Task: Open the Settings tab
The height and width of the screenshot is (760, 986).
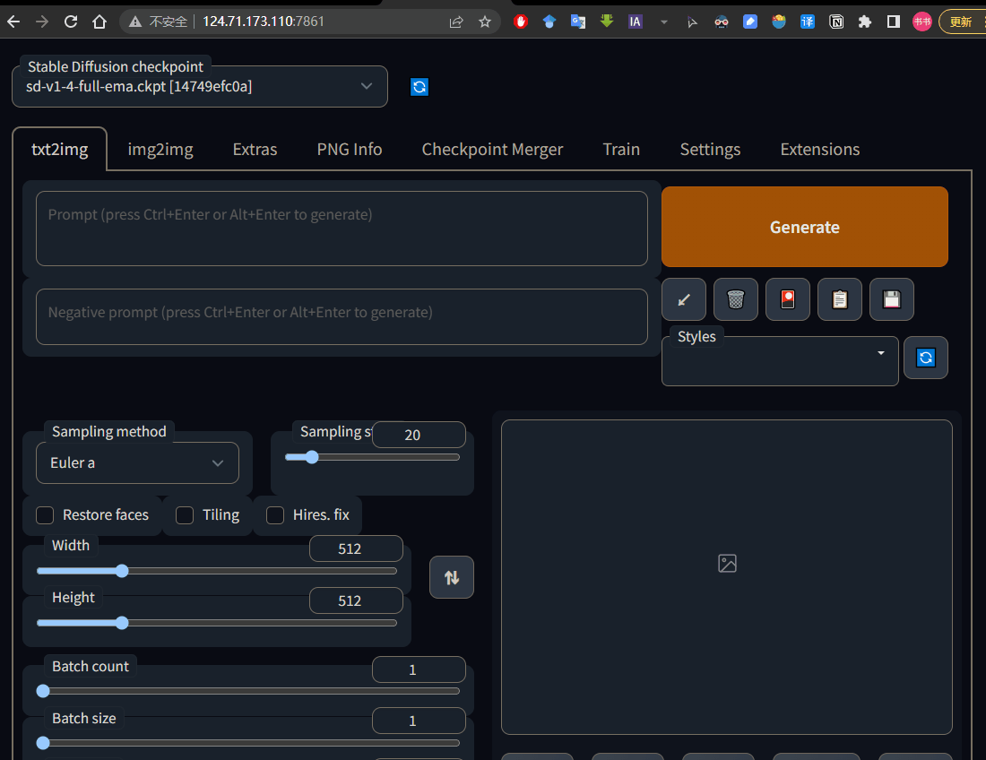Action: [x=710, y=150]
